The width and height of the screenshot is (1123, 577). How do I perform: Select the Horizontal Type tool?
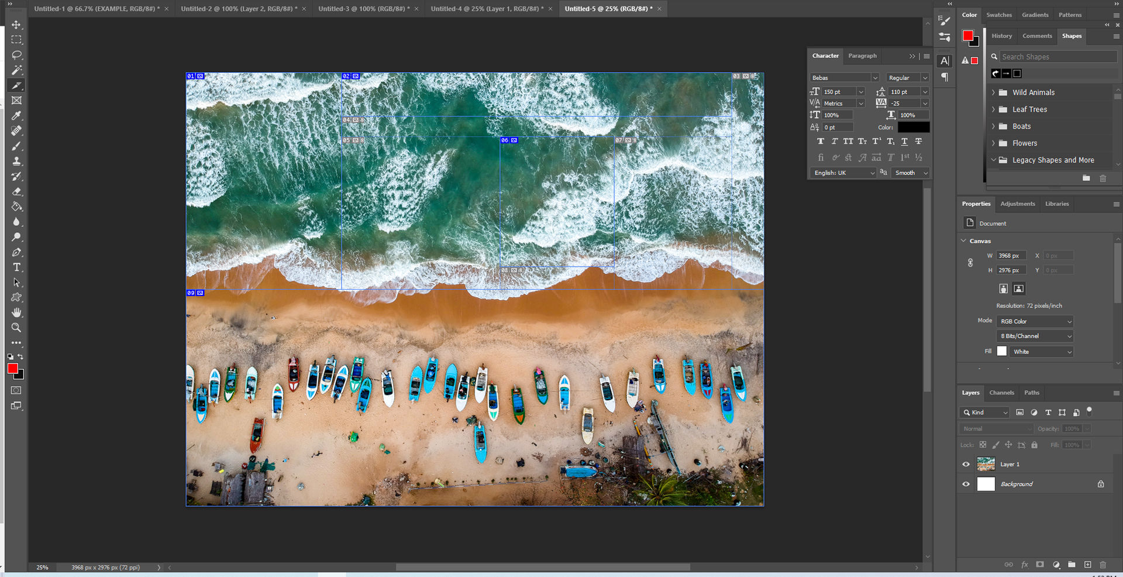[16, 267]
